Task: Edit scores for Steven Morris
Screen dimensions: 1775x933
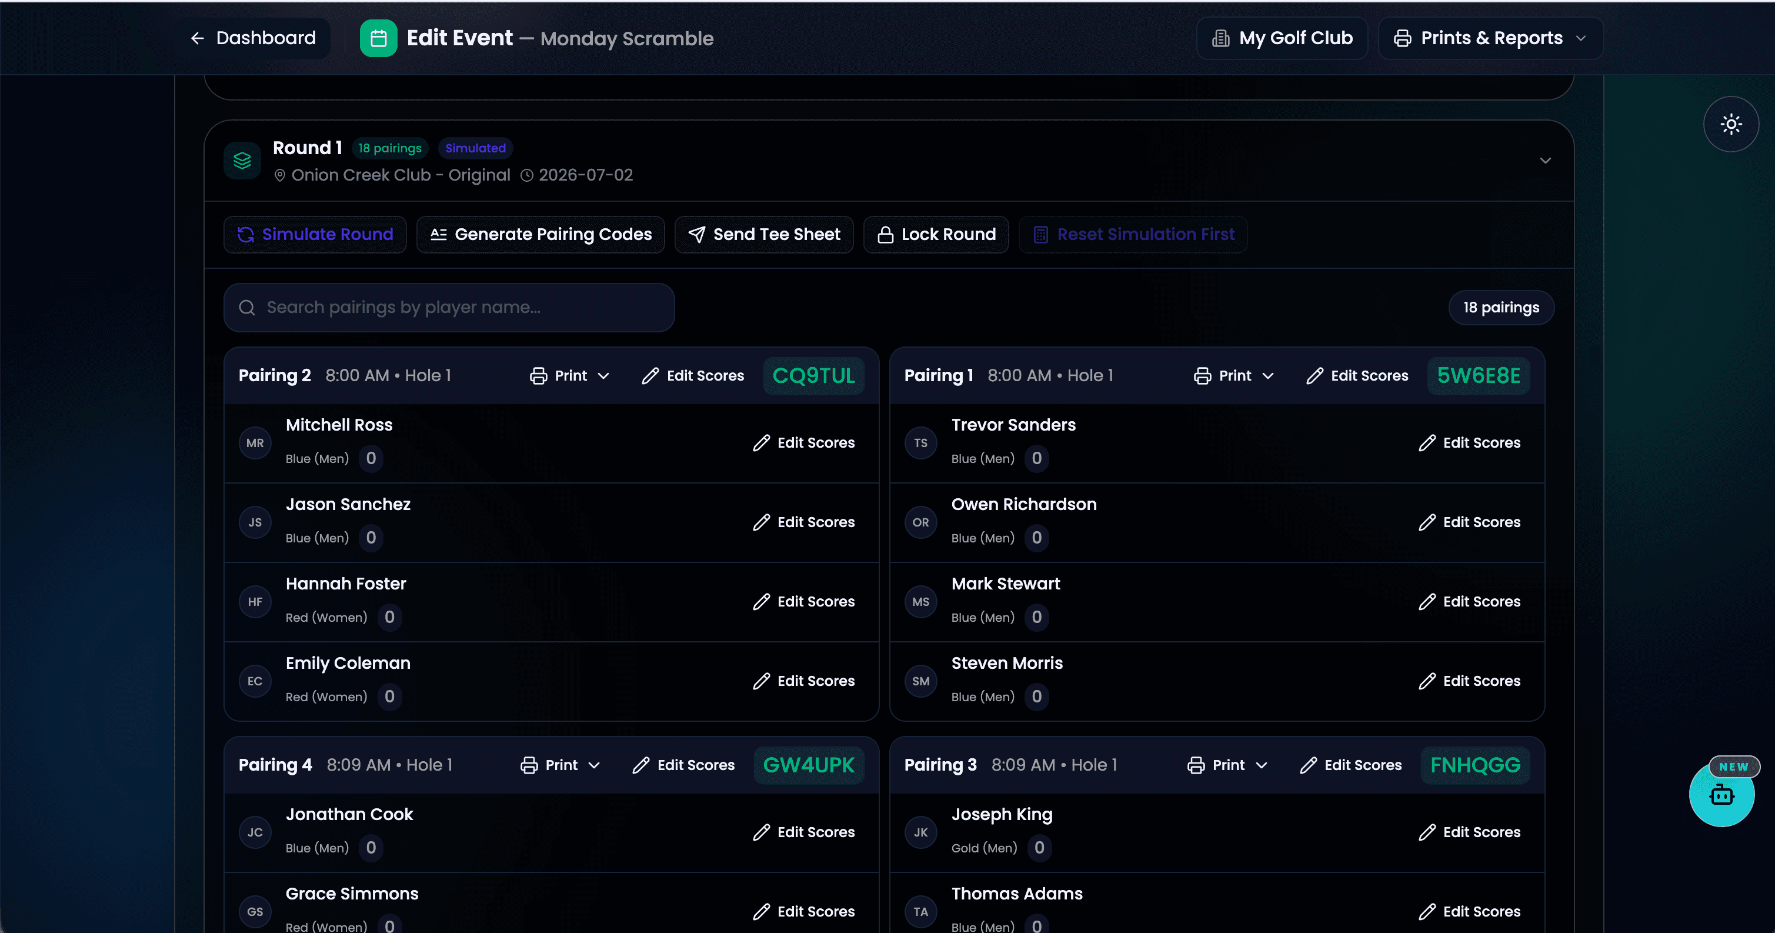Action: pyautogui.click(x=1469, y=681)
